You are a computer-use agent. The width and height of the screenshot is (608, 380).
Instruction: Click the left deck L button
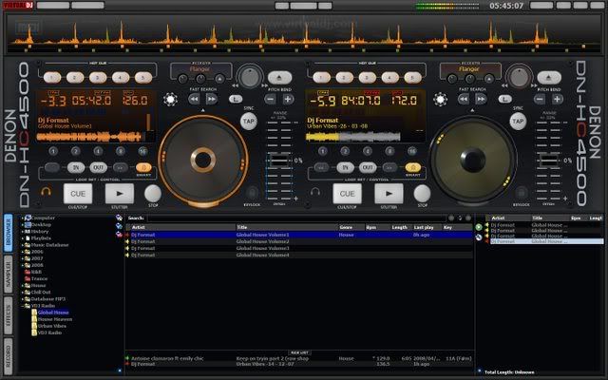pos(236,99)
